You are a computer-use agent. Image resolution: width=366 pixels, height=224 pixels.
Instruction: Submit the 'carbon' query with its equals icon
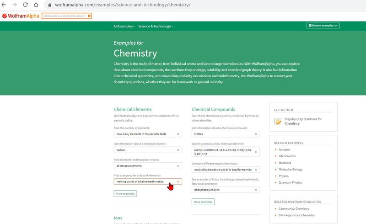point(178,149)
